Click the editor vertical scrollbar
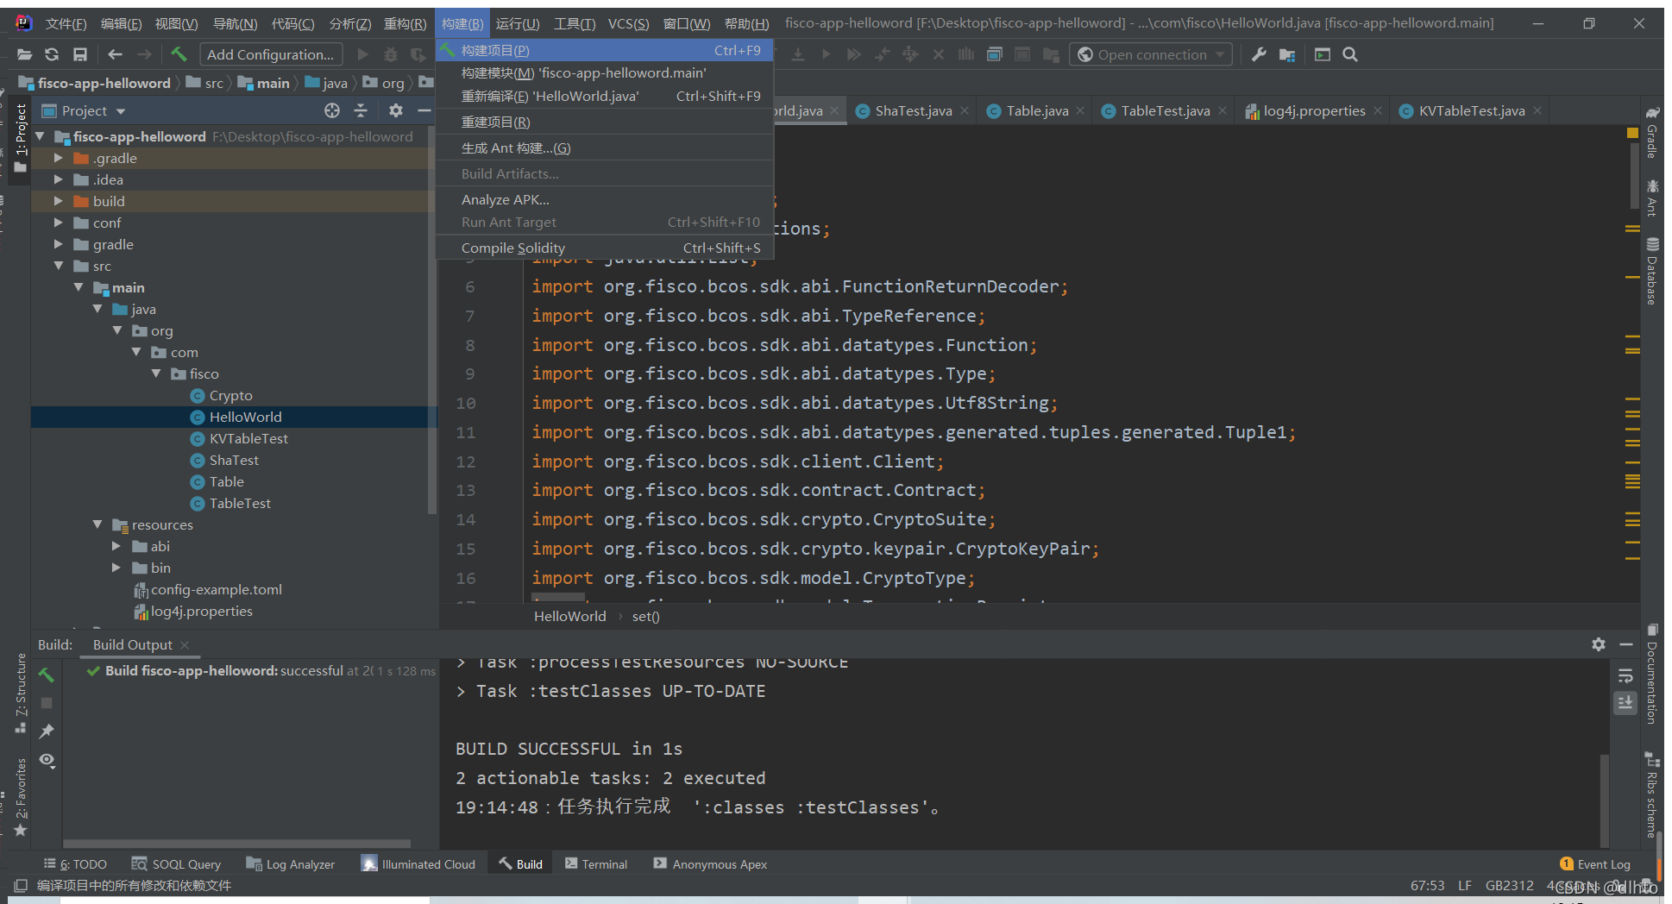The height and width of the screenshot is (904, 1672). [1634, 176]
